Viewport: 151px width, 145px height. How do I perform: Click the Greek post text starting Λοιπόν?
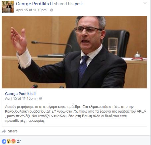[x=76, y=114]
